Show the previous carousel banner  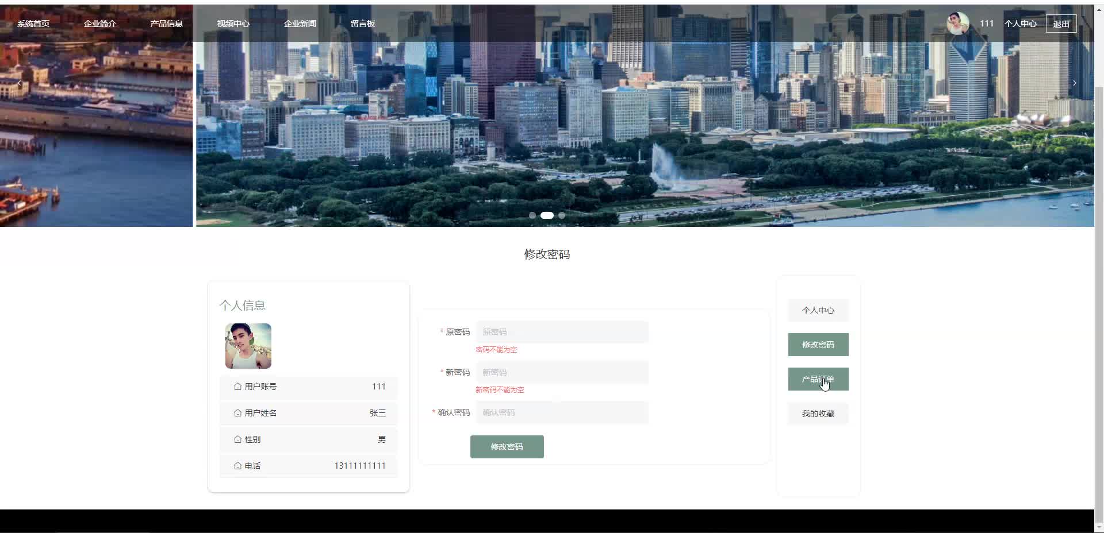pyautogui.click(x=20, y=83)
